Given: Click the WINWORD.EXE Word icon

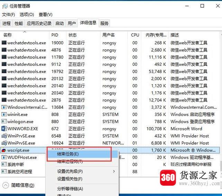Looking at the screenshot, I should (4, 128).
